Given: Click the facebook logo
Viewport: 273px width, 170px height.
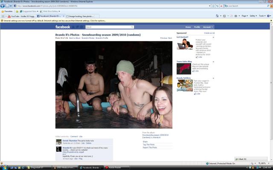Looking at the screenshot, I should coord(63,27).
